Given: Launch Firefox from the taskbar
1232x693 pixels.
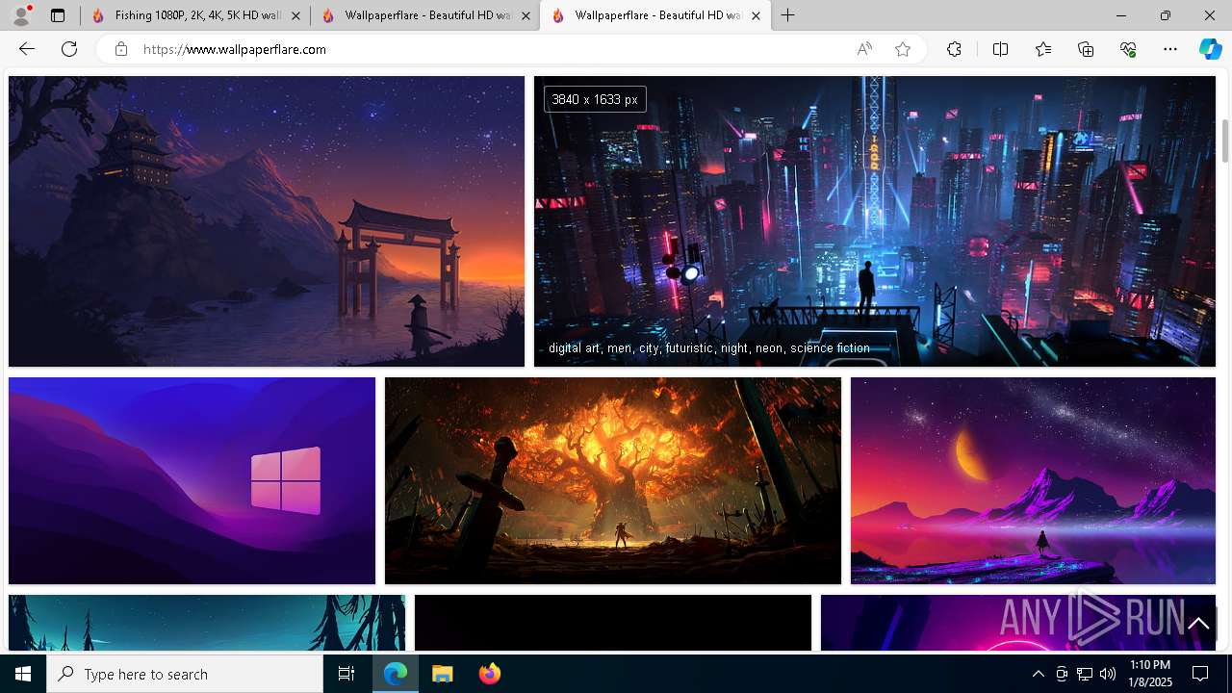Looking at the screenshot, I should [489, 674].
